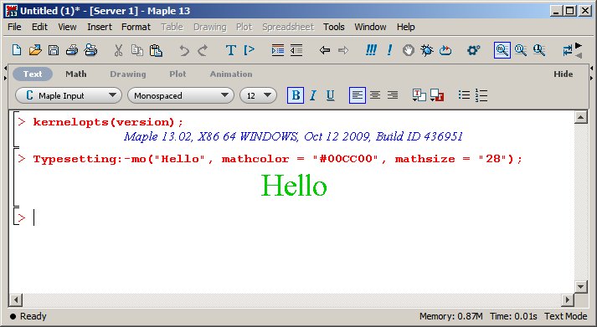The height and width of the screenshot is (327, 597).
Task: Toggle Italic formatting button
Action: pyautogui.click(x=313, y=95)
